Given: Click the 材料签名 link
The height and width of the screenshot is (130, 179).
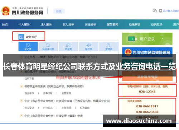Looking at the screenshot, I should (x=48, y=108).
